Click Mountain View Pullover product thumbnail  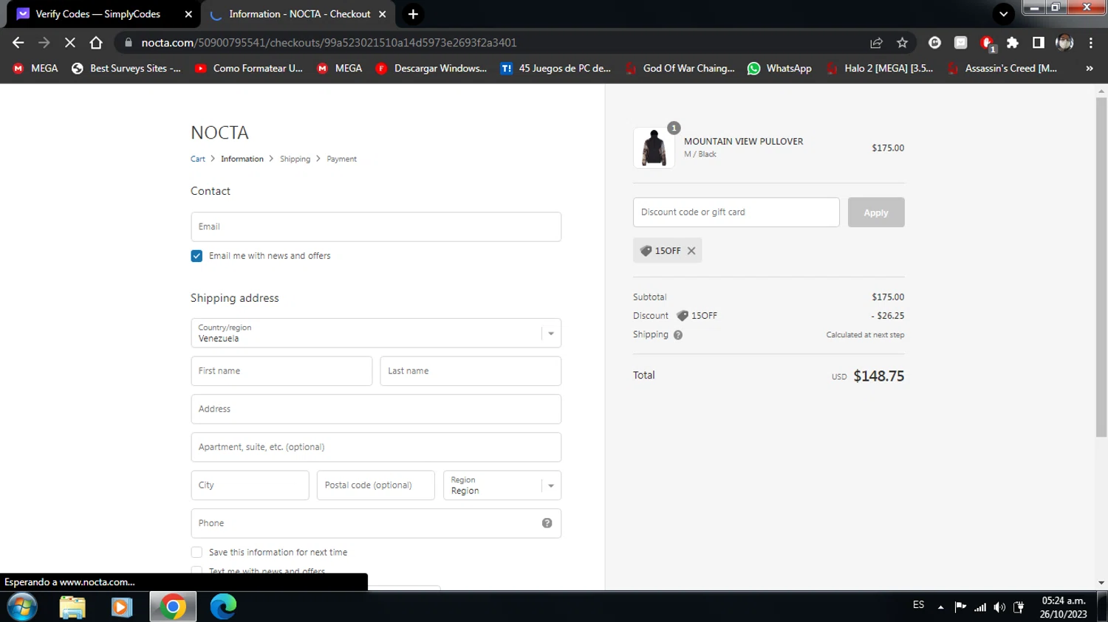(x=654, y=148)
